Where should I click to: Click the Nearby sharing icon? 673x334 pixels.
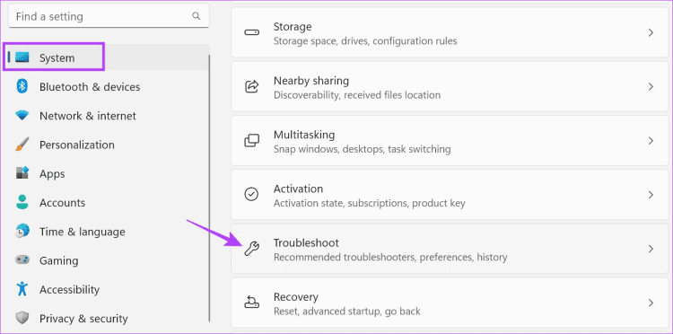point(251,87)
